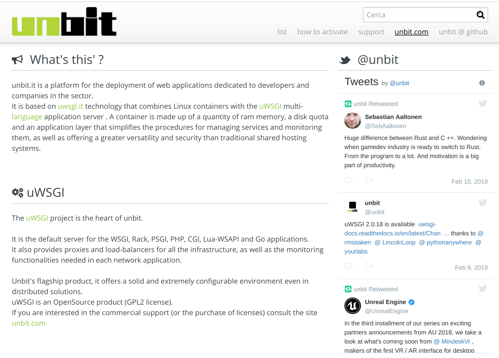Open the green unbit.com link at bottom
499x358 pixels.
click(29, 323)
